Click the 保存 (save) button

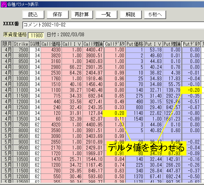[x=58, y=15]
